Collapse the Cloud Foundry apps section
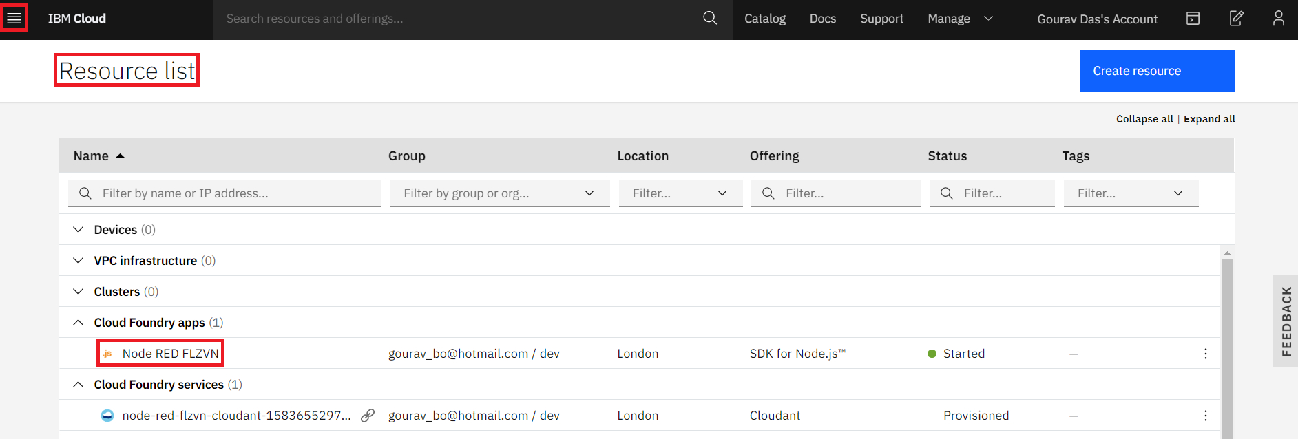Screen dimensions: 1298x439 (78, 323)
